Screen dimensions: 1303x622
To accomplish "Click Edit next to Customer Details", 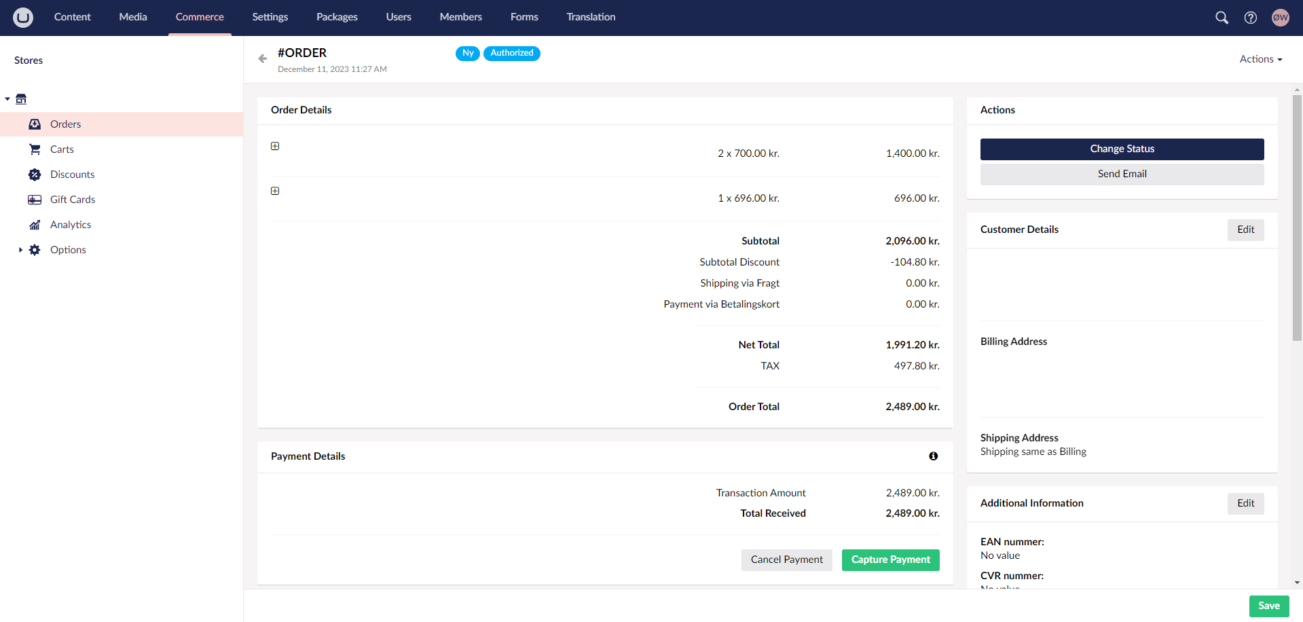I will 1245,230.
